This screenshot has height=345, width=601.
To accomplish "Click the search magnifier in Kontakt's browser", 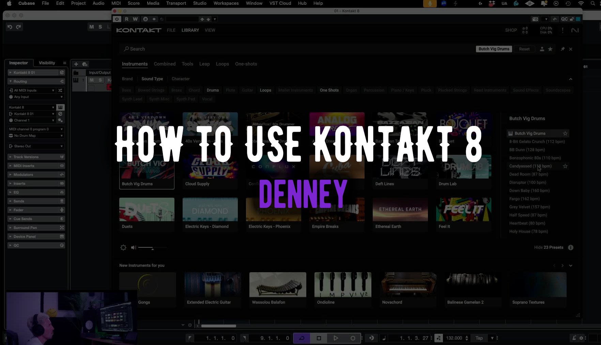I will pos(126,49).
